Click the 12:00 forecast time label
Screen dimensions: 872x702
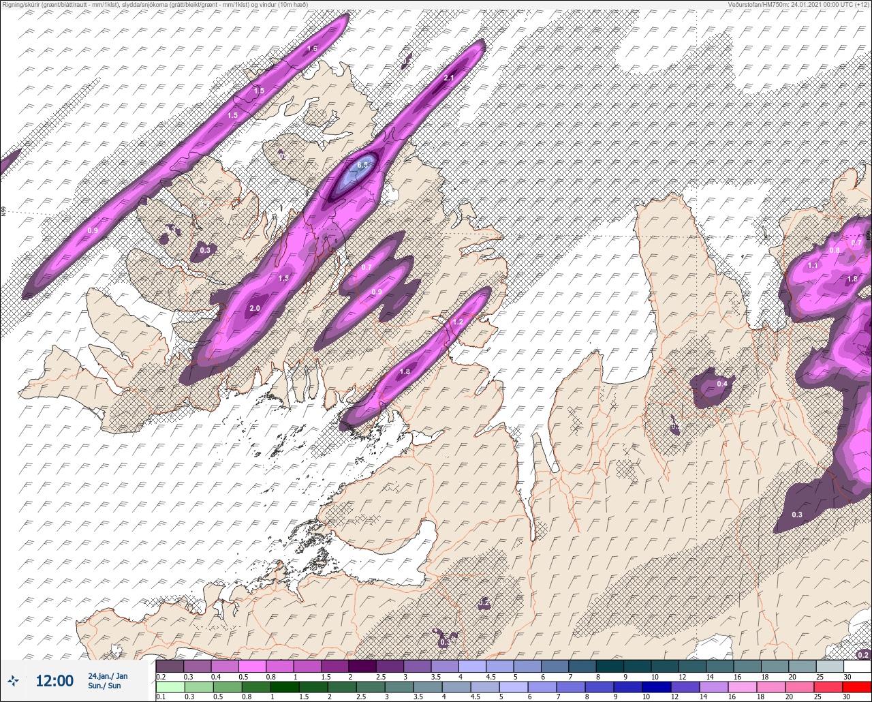click(x=54, y=681)
